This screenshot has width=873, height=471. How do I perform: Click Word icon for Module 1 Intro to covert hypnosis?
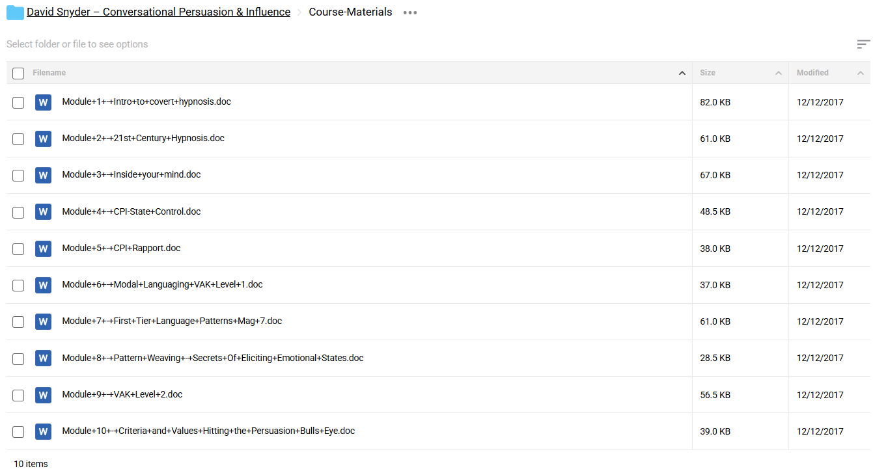(43, 102)
